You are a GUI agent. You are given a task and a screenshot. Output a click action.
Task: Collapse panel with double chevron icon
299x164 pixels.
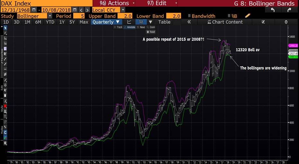tap(189, 22)
